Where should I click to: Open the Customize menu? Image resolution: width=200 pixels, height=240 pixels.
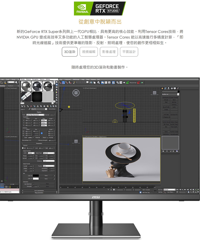pos(67,79)
